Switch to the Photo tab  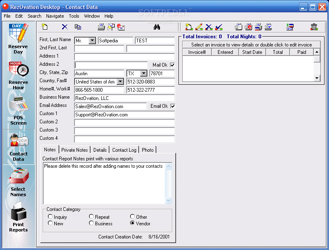tap(148, 150)
